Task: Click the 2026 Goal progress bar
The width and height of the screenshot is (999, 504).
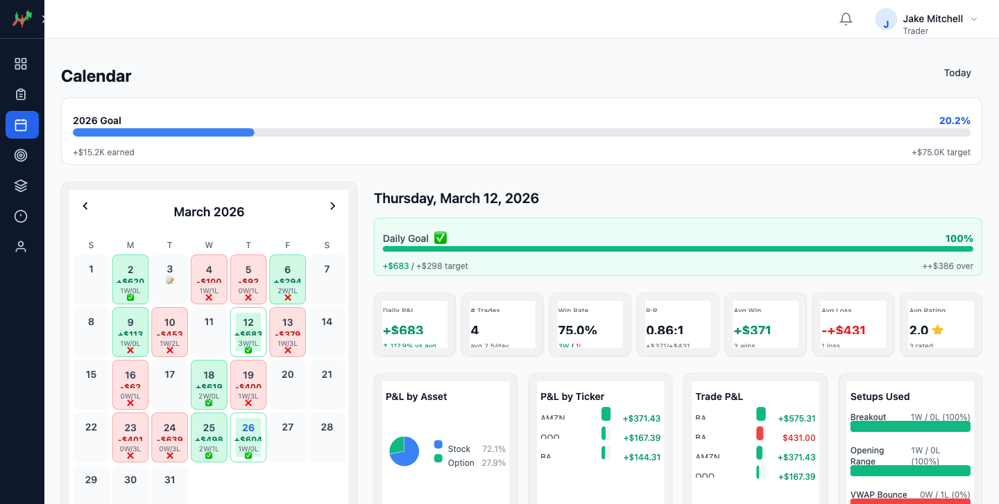Action: (522, 132)
